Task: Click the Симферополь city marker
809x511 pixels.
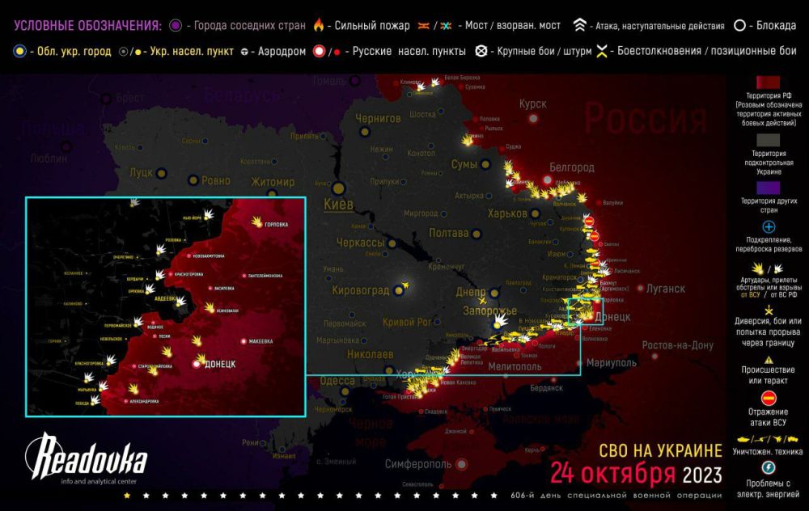Action: 461,464
